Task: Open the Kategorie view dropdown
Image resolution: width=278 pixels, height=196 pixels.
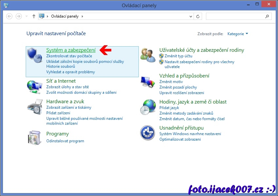Action: point(238,34)
